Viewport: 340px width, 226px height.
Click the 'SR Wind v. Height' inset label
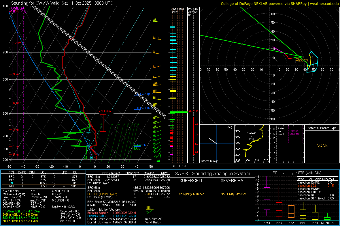(280, 131)
